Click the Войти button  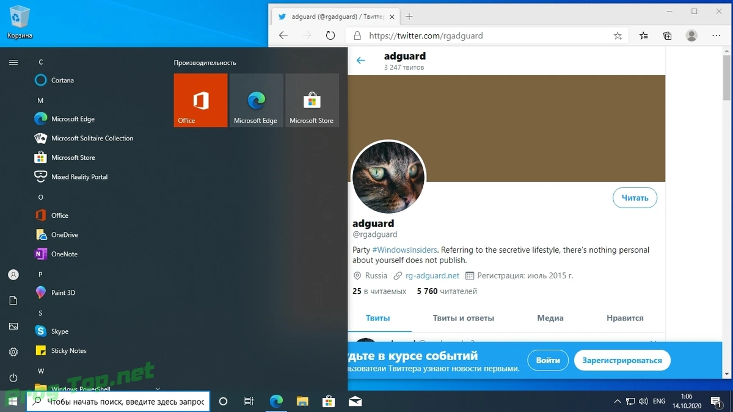(548, 360)
